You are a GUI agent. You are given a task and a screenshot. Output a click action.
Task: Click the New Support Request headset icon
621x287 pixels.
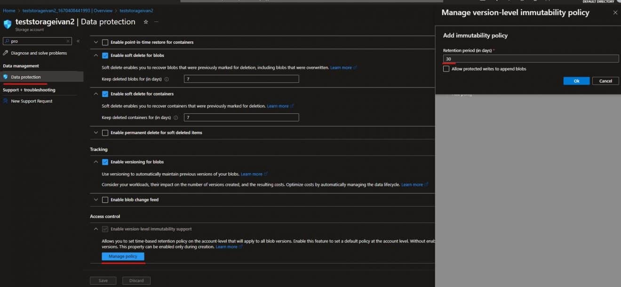pos(6,101)
